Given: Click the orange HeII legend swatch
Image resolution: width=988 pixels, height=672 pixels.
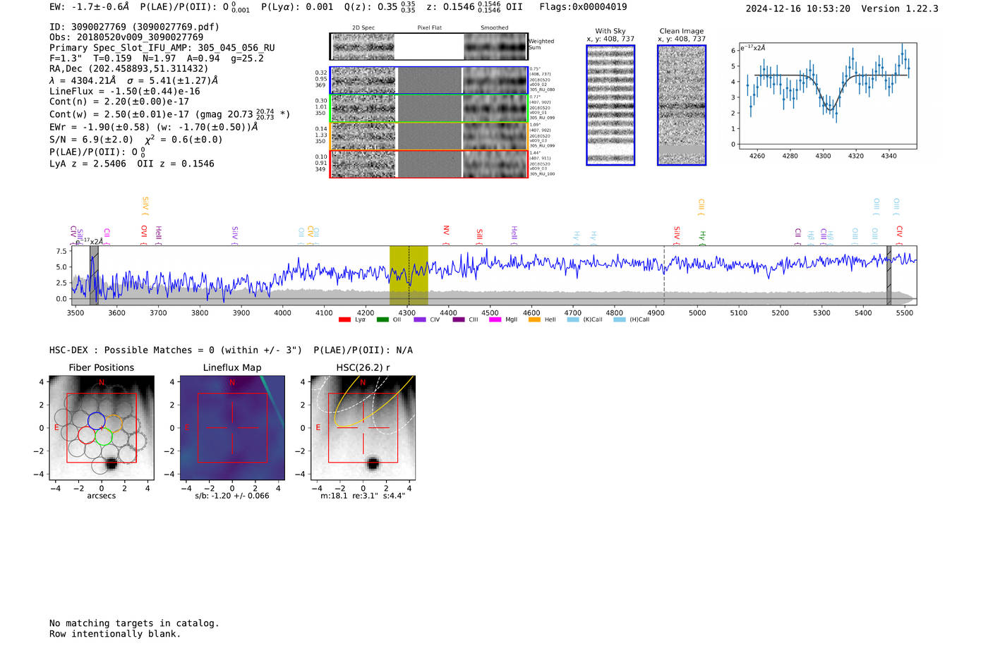Looking at the screenshot, I should click(x=534, y=320).
